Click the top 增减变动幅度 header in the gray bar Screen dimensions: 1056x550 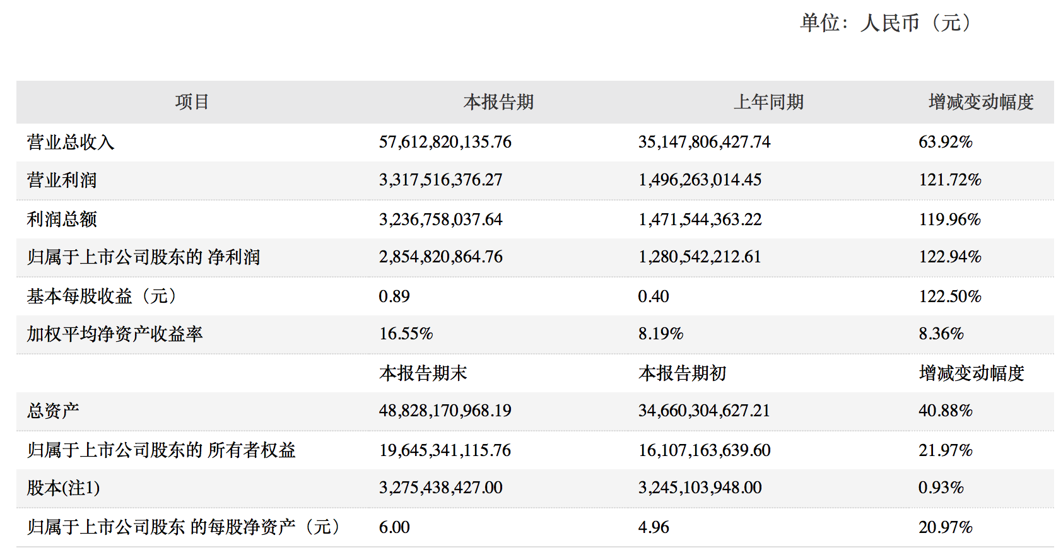point(981,102)
